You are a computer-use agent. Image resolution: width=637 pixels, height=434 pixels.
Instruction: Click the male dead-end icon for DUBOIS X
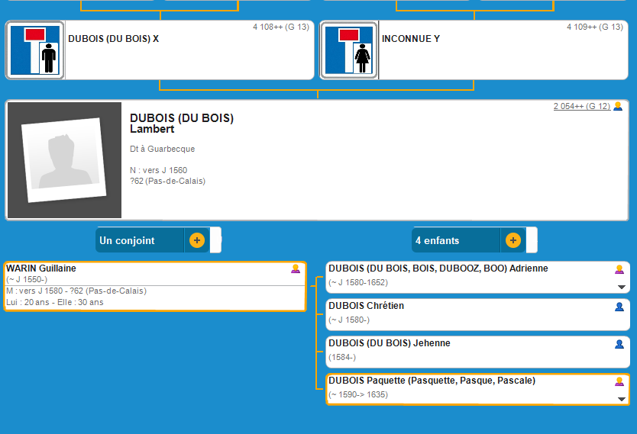[x=35, y=50]
